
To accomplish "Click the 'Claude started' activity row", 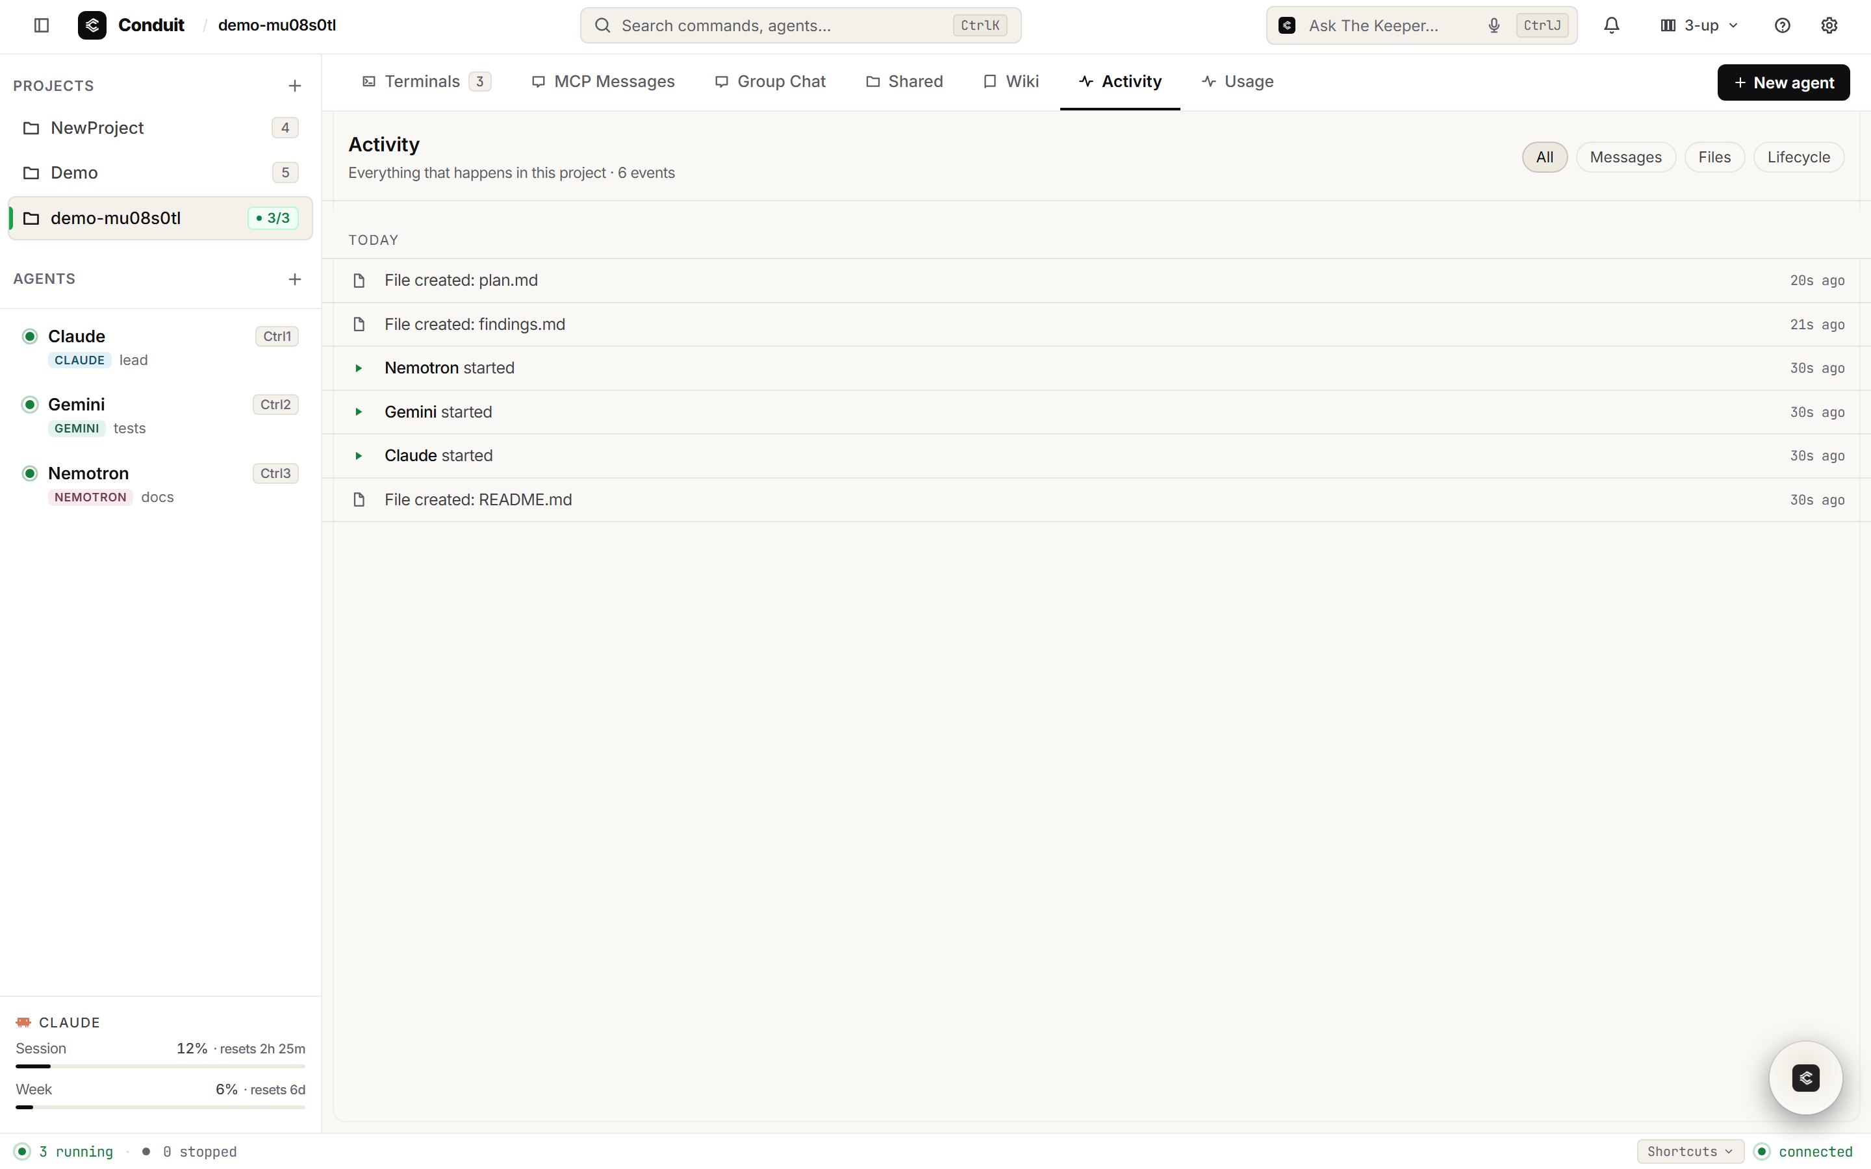I will [1097, 456].
